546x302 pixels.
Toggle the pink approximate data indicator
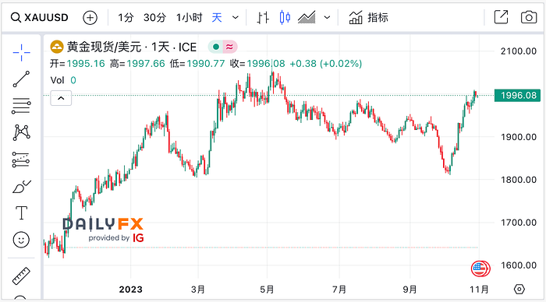(x=229, y=47)
